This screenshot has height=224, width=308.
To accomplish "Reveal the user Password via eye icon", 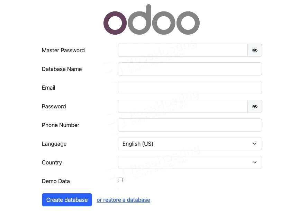I will [255, 106].
